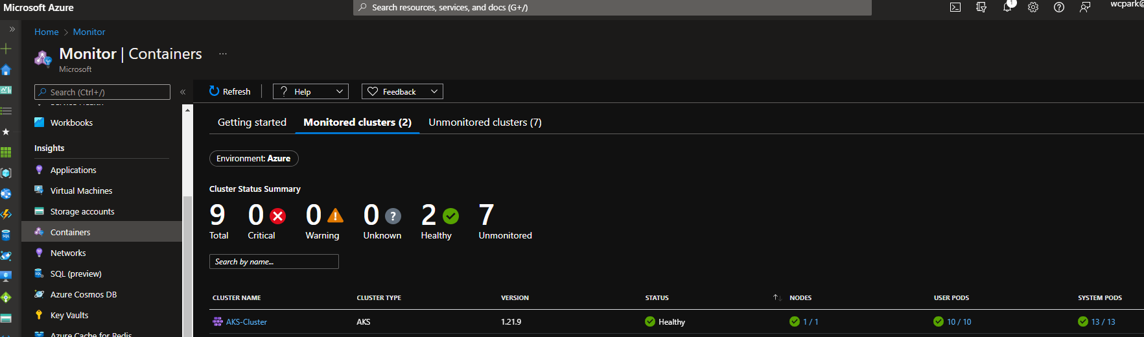Click the Favorites star in left rail
The image size is (1144, 337).
(6, 132)
